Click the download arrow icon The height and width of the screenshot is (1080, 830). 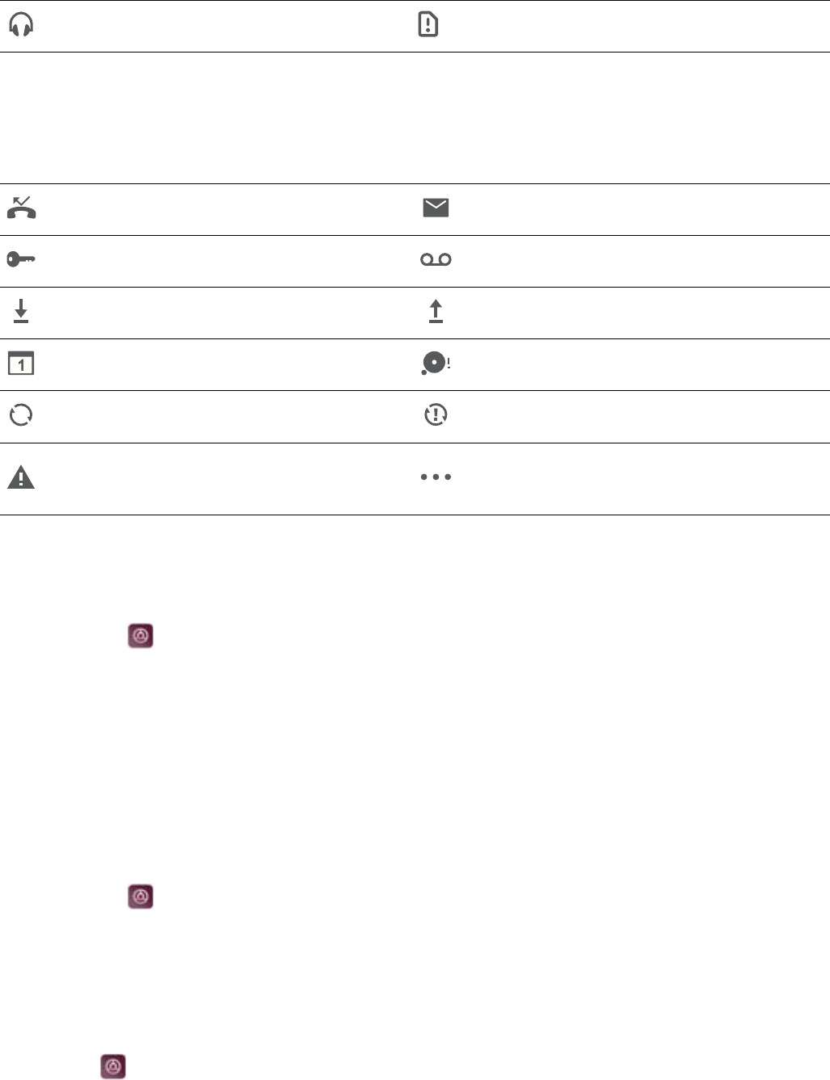[21, 311]
